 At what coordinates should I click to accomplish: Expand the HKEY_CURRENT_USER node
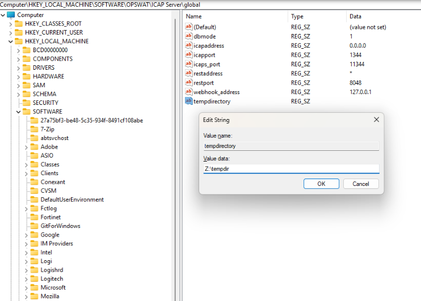tap(10, 33)
